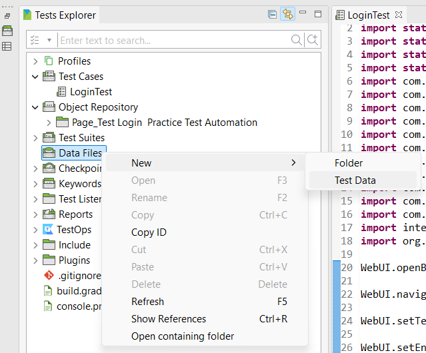Select the Reports tree label
The height and width of the screenshot is (353, 426).
point(76,214)
